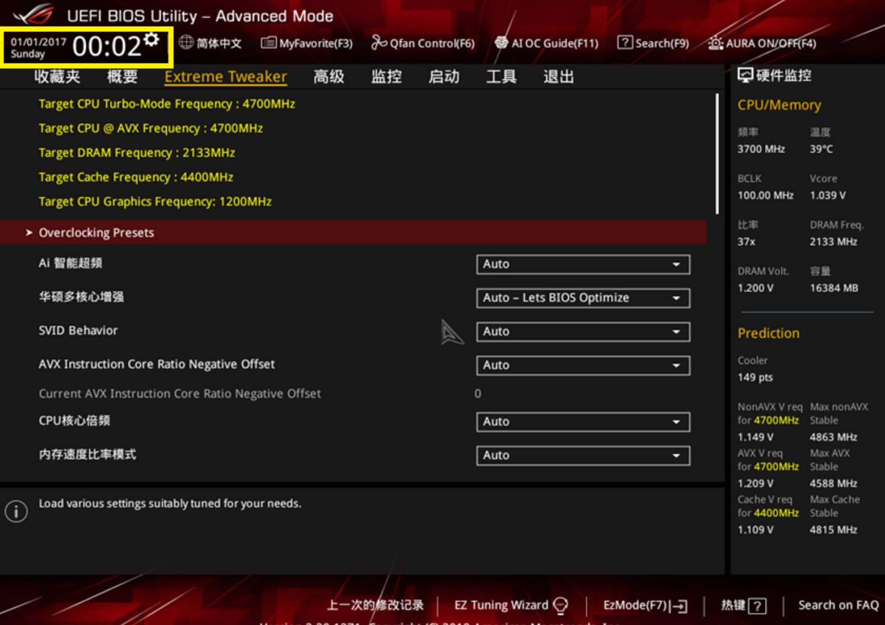Open Search(F9) question mark icon
This screenshot has height=625, width=885.
(625, 43)
